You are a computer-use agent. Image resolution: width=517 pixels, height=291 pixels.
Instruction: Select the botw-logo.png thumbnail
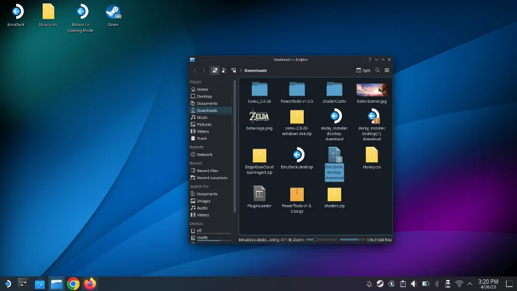259,120
